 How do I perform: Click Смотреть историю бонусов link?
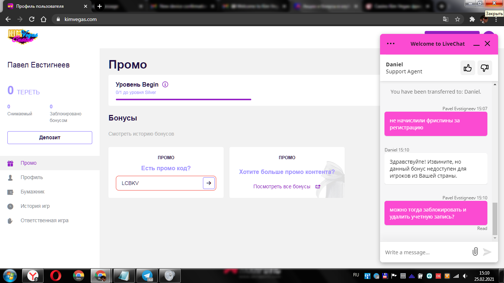(x=141, y=134)
